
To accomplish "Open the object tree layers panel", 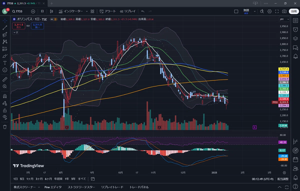I will pos(295,39).
